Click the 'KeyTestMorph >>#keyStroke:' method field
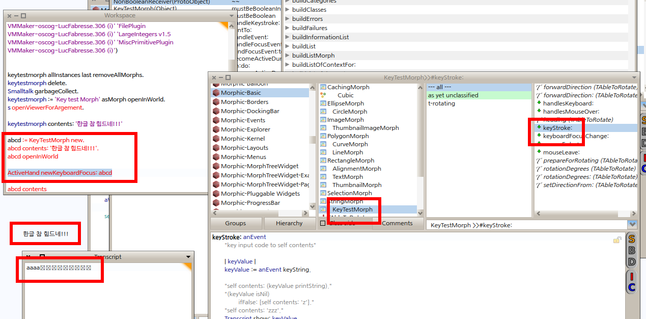This screenshot has height=319, width=646. point(527,225)
